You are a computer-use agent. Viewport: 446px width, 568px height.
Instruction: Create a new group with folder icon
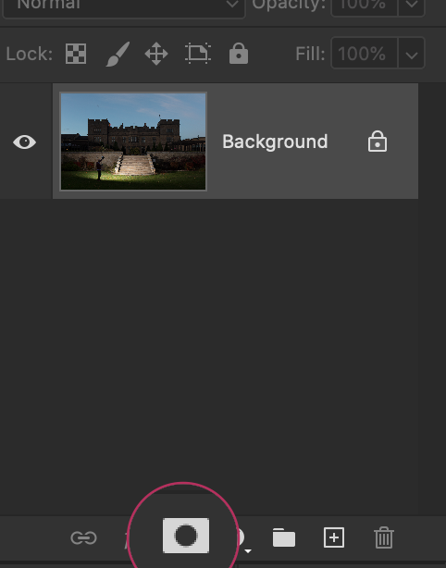(284, 537)
